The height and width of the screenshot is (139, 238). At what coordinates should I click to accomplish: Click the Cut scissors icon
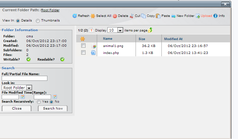click(132, 16)
